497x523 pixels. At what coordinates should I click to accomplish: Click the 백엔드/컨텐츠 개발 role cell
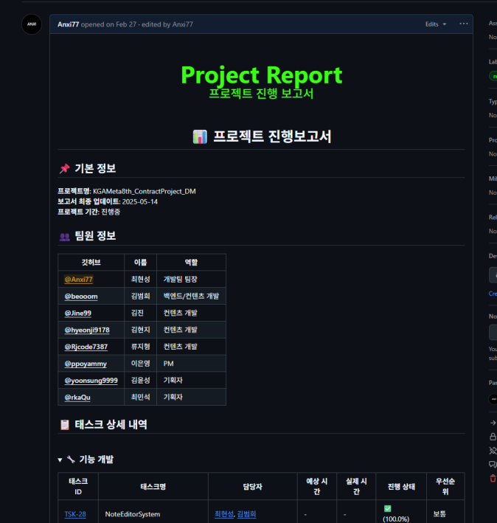[x=191, y=297]
